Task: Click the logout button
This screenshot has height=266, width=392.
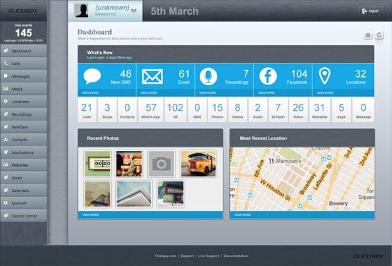Action: [370, 11]
